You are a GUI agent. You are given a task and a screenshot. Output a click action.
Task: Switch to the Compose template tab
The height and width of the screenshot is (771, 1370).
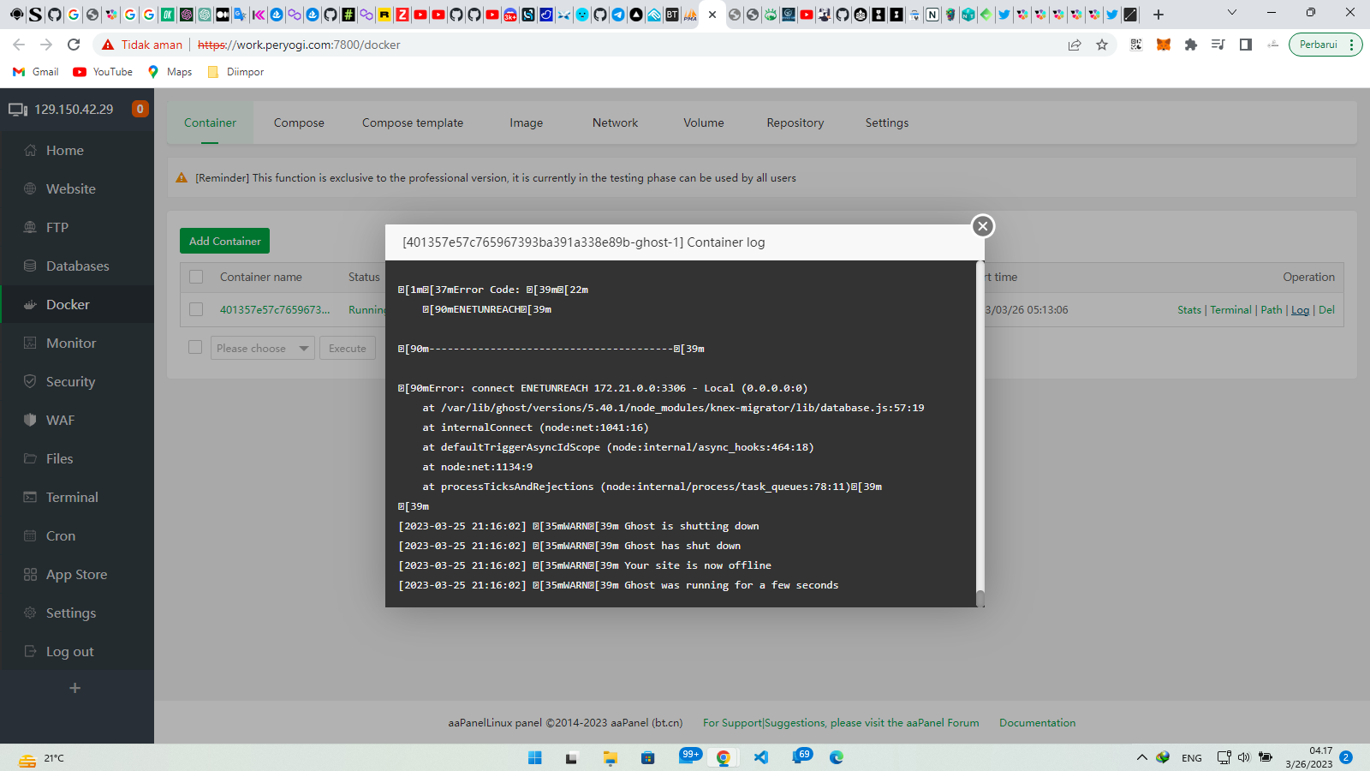tap(413, 123)
